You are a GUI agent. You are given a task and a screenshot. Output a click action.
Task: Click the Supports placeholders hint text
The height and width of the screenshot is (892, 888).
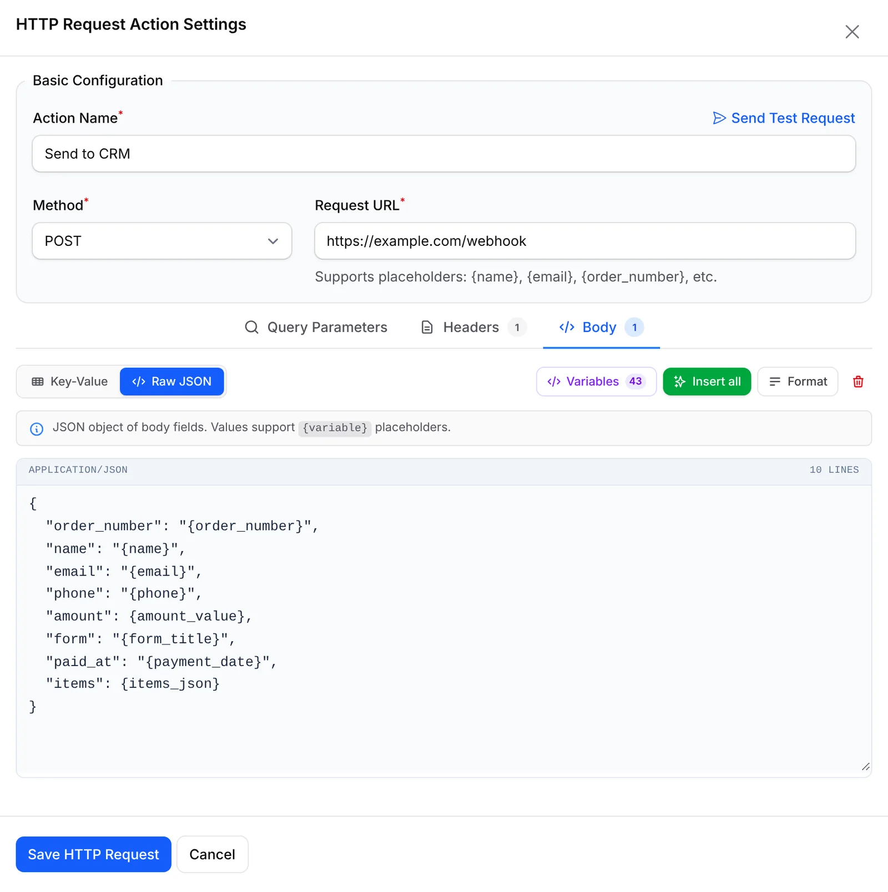[516, 276]
